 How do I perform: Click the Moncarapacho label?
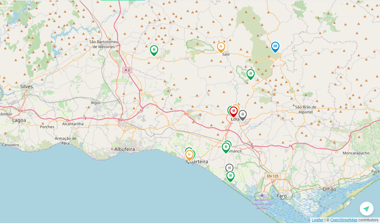(x=356, y=153)
